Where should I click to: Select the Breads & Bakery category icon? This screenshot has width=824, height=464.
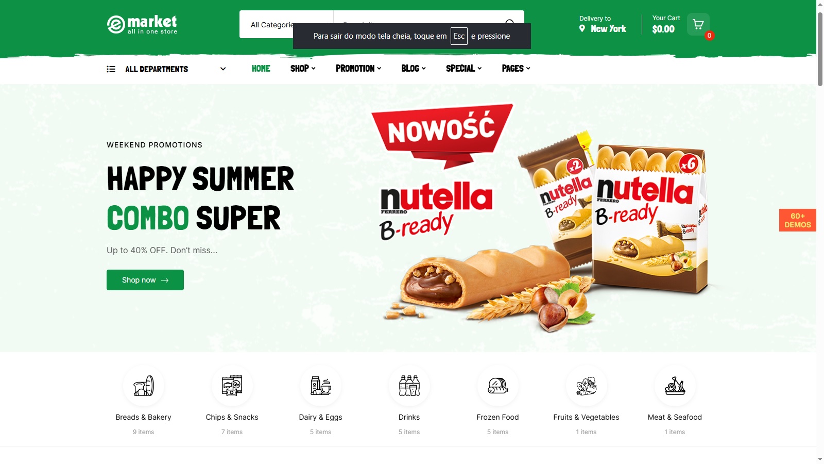point(144,386)
